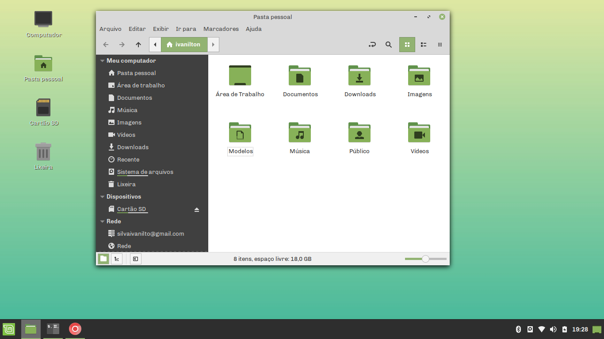
Task: Click the Bluetooth tray icon
Action: 518,329
